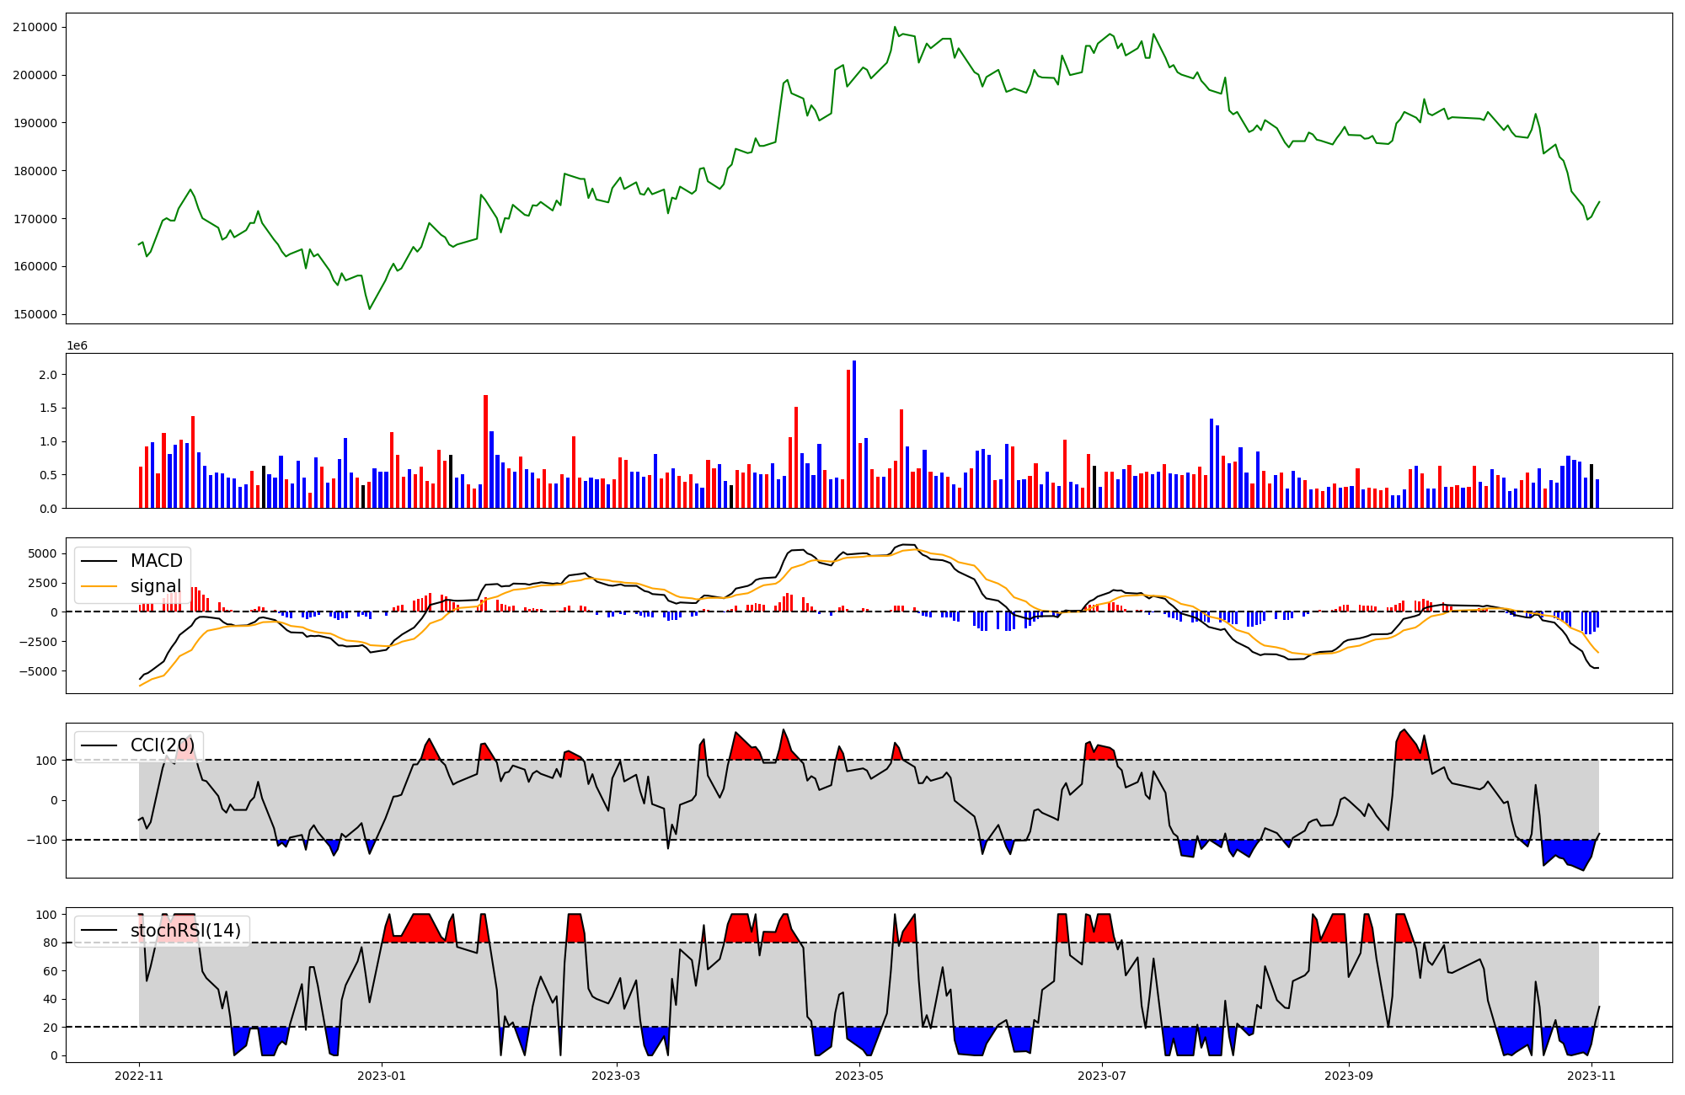Click the 2023-09 date tick label
This screenshot has width=1685, height=1095.
coord(1349,1075)
